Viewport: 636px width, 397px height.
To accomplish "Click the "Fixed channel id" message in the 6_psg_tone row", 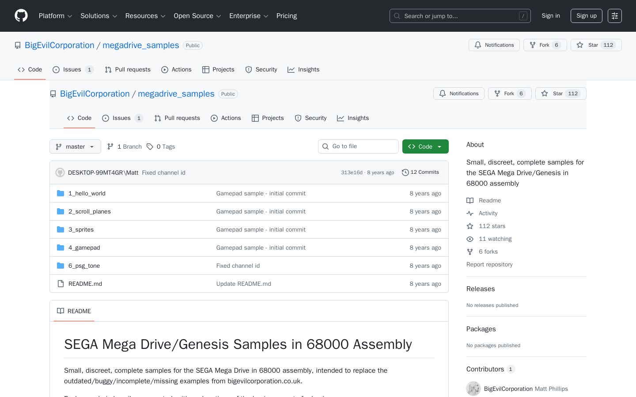I will coord(238,266).
